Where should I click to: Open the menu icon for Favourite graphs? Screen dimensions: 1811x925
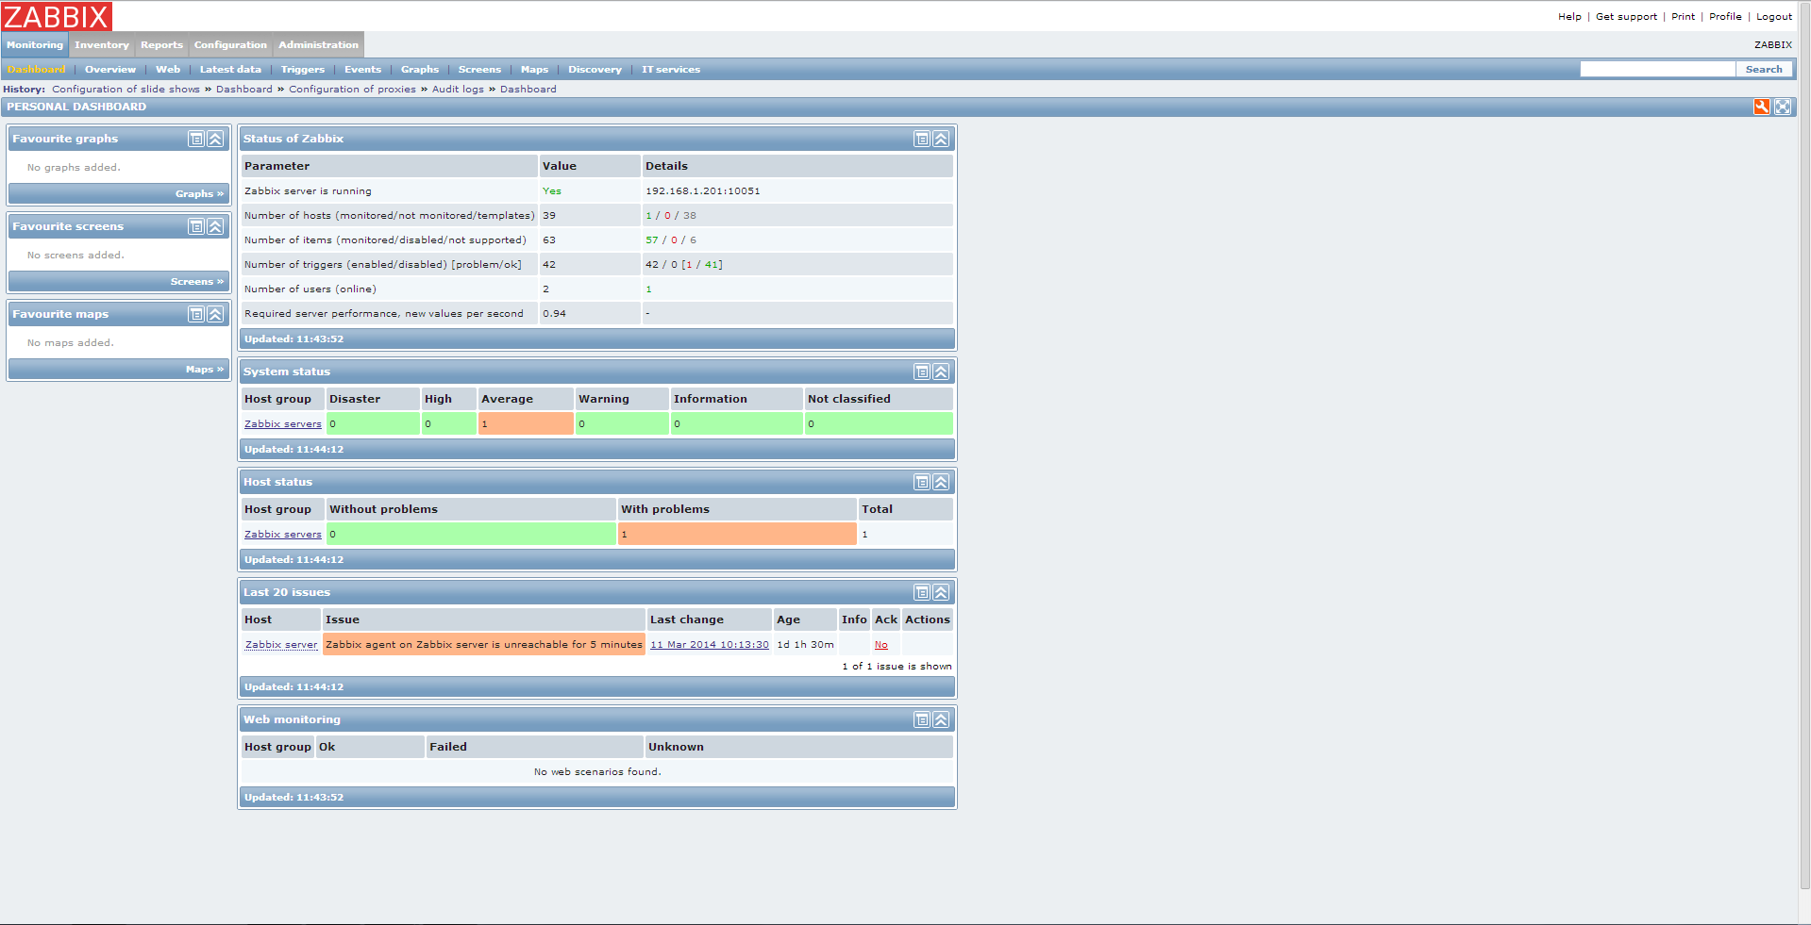pyautogui.click(x=196, y=140)
